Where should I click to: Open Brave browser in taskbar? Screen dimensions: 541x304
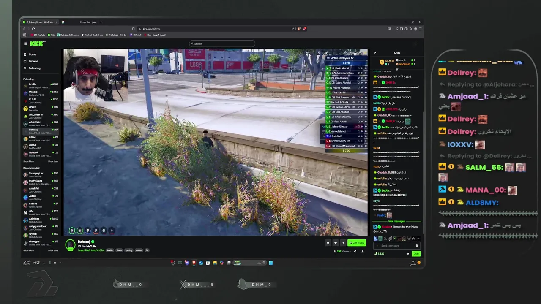tap(194, 263)
